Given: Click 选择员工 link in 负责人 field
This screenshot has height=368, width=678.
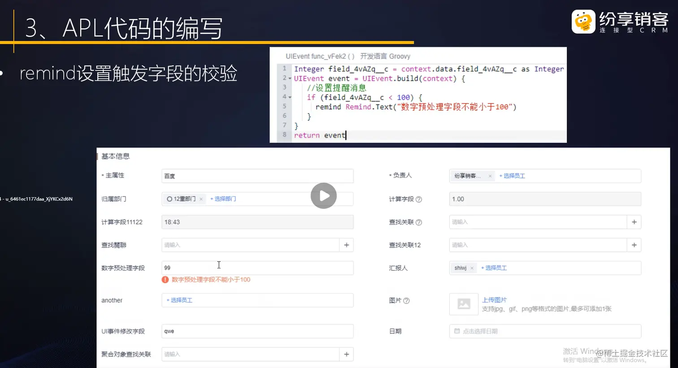Looking at the screenshot, I should click(512, 176).
